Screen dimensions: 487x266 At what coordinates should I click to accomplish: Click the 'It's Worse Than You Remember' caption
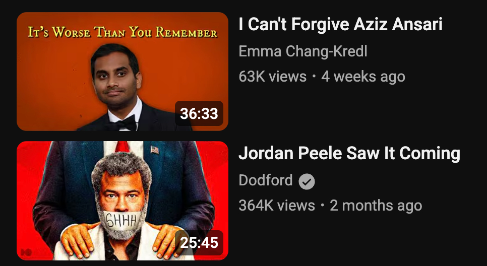click(x=123, y=32)
